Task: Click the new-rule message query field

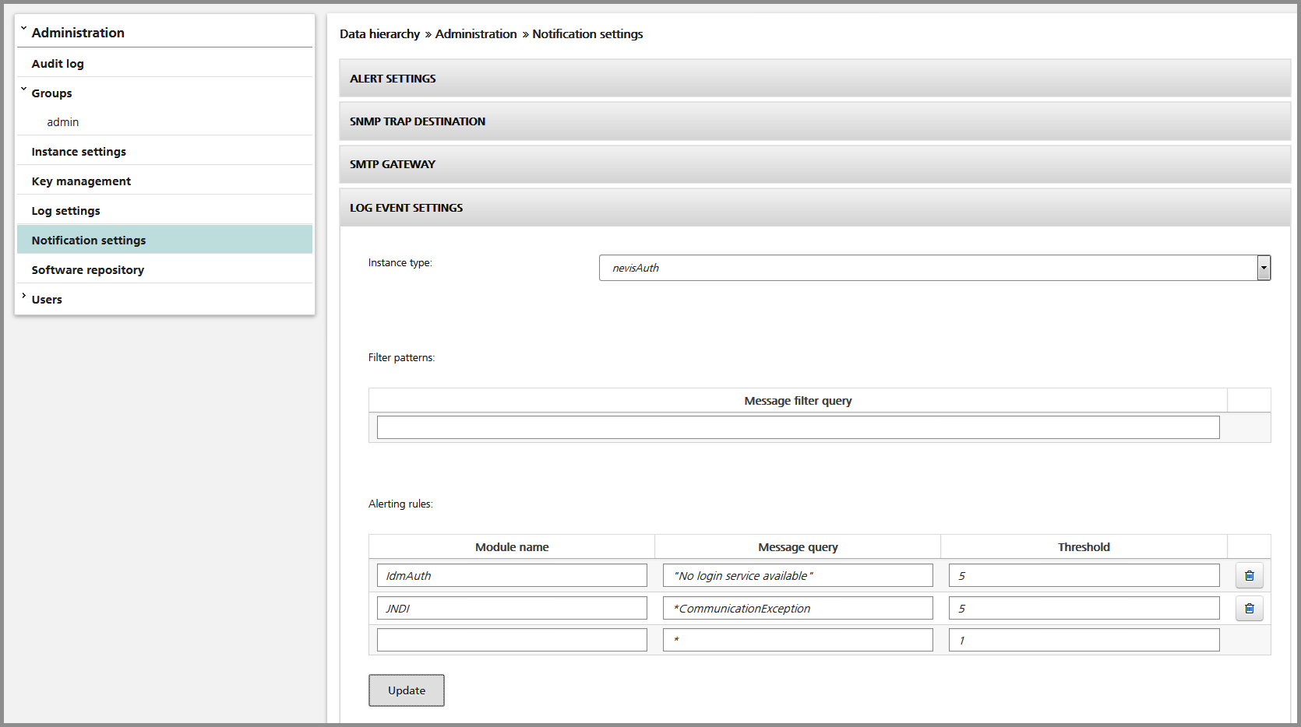Action: point(798,640)
